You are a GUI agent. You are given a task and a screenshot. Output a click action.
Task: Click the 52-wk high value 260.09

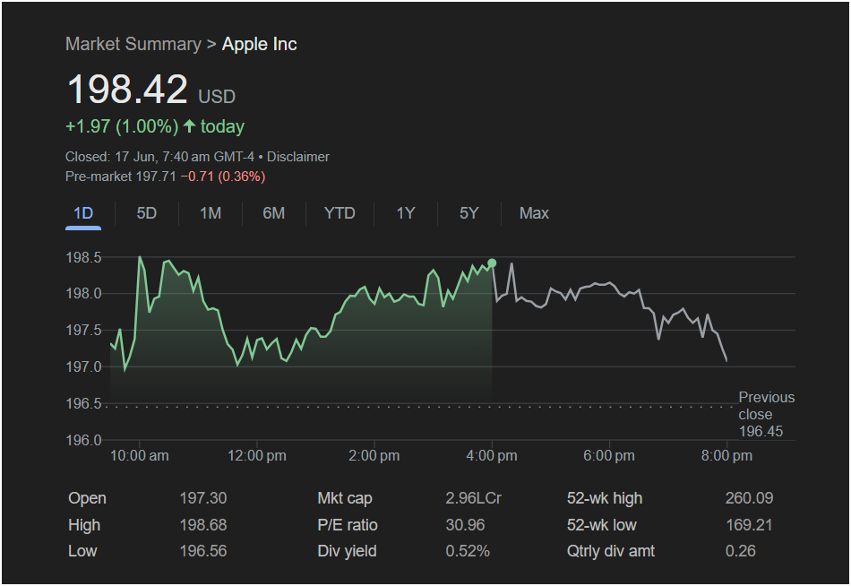[x=749, y=498]
